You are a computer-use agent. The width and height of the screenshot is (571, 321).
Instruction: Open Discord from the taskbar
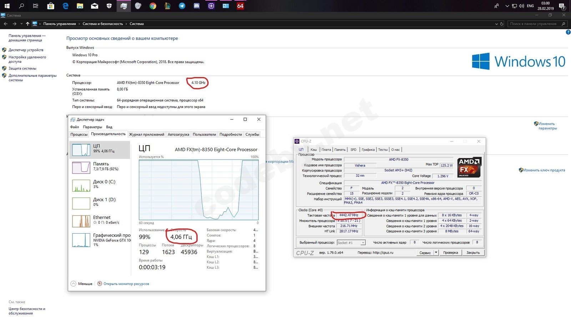click(197, 6)
